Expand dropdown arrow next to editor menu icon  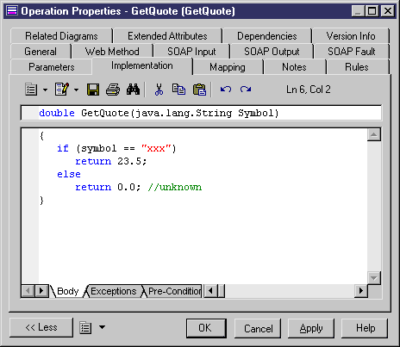45,90
